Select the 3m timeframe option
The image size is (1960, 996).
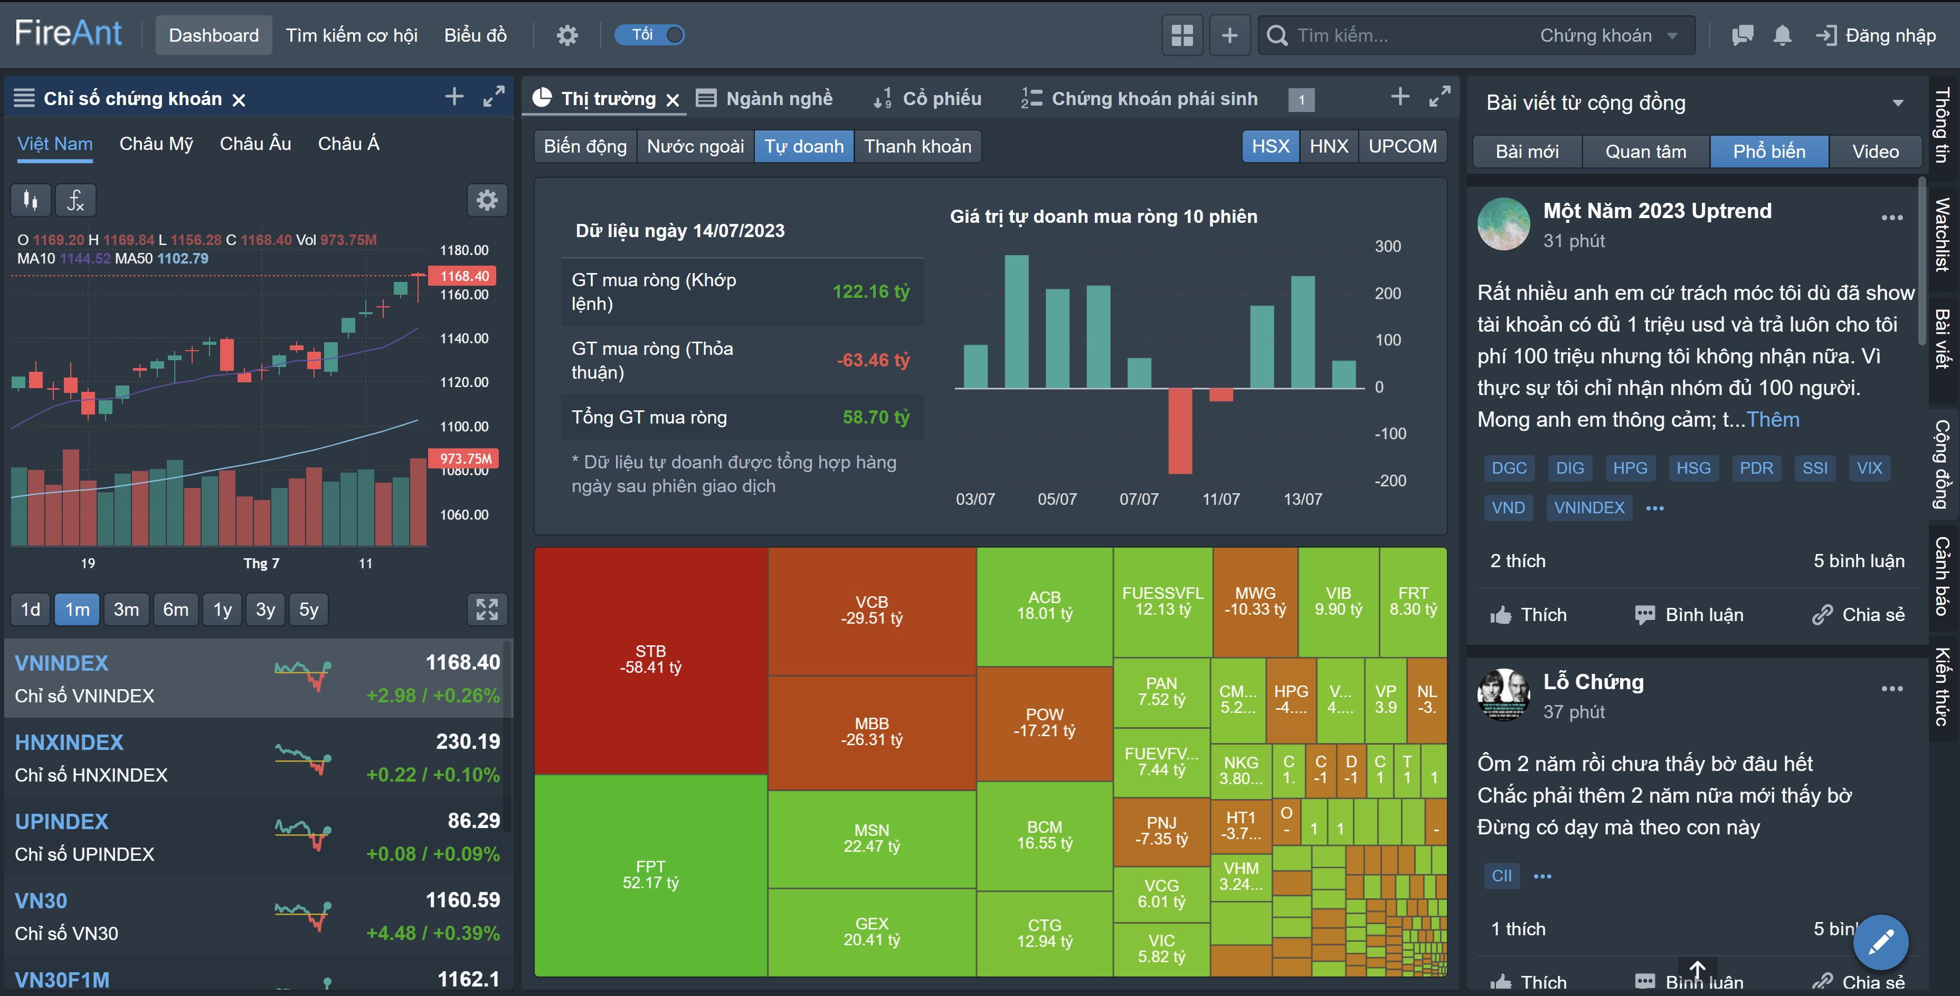[x=126, y=609]
